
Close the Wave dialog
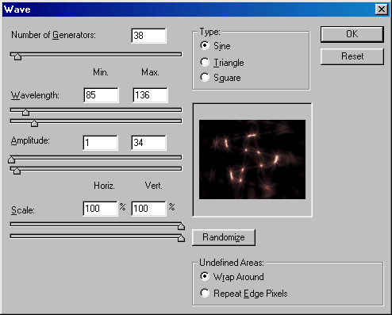pyautogui.click(x=382, y=10)
